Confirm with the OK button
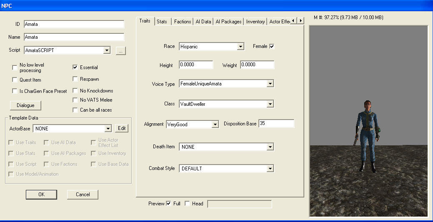The width and height of the screenshot is (433, 222). 41,195
